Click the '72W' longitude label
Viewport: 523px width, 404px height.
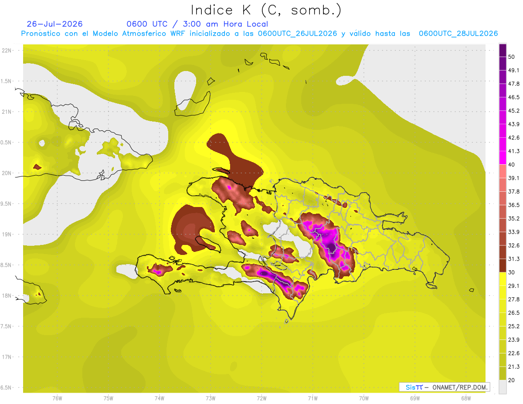click(261, 398)
